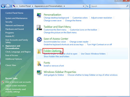Click the Control Panel icon in address bar
The height and width of the screenshot is (97, 130).
pos(14,6)
